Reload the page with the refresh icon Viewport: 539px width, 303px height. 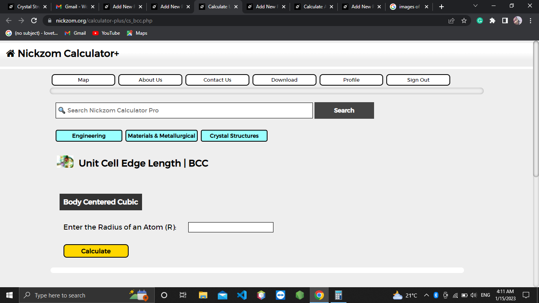34,21
